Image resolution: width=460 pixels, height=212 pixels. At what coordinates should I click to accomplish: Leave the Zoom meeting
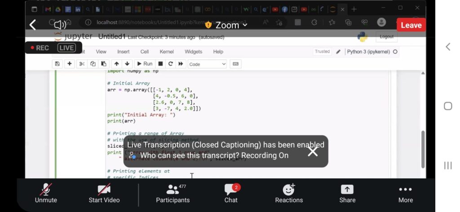[x=411, y=25]
